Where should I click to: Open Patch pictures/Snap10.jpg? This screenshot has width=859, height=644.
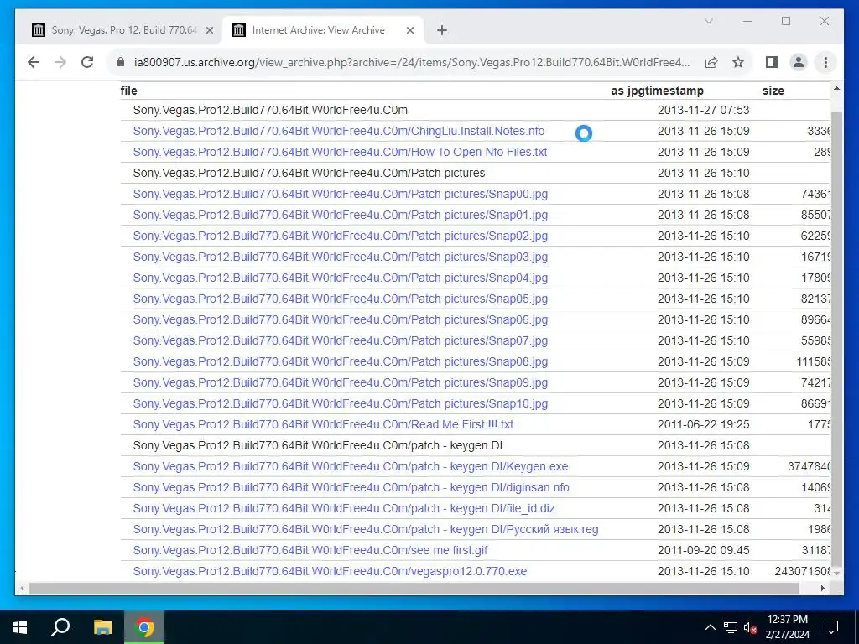[341, 403]
